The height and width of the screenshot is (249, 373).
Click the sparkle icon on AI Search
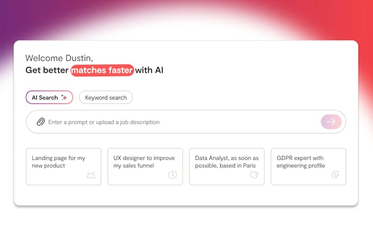point(64,98)
